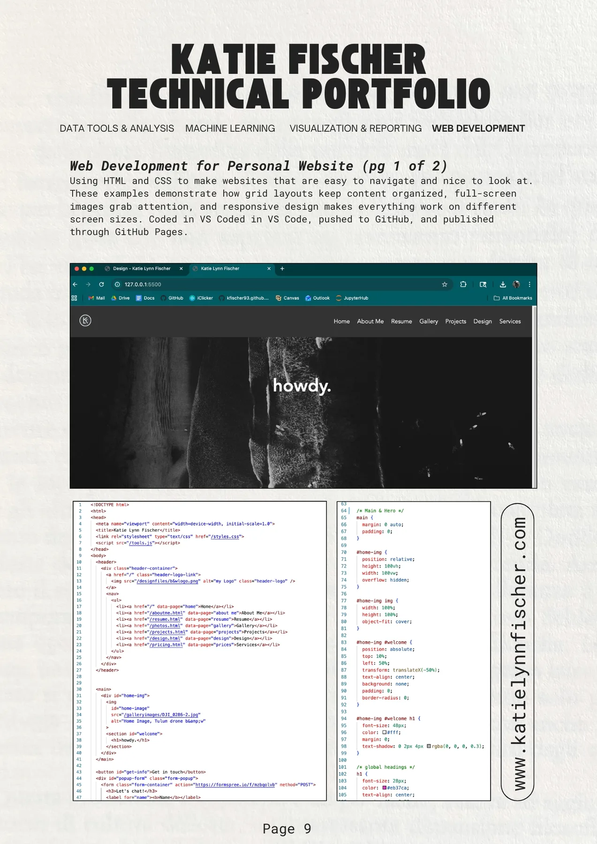
Task: Bookmark page with the star icon
Action: click(445, 284)
